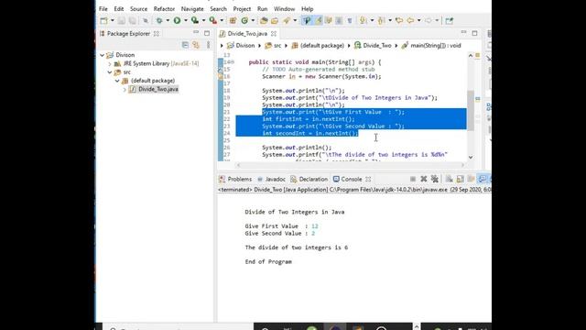Collapse the Divison project tree node
This screenshot has height=330, width=586.
click(102, 55)
